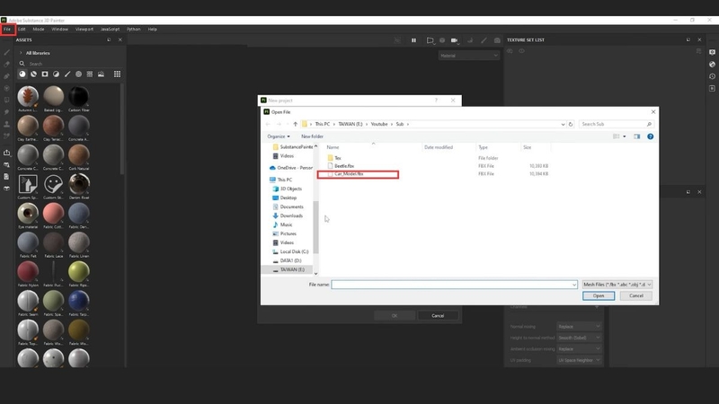Go up one folder level arrow
This screenshot has width=719, height=404.
click(x=296, y=124)
